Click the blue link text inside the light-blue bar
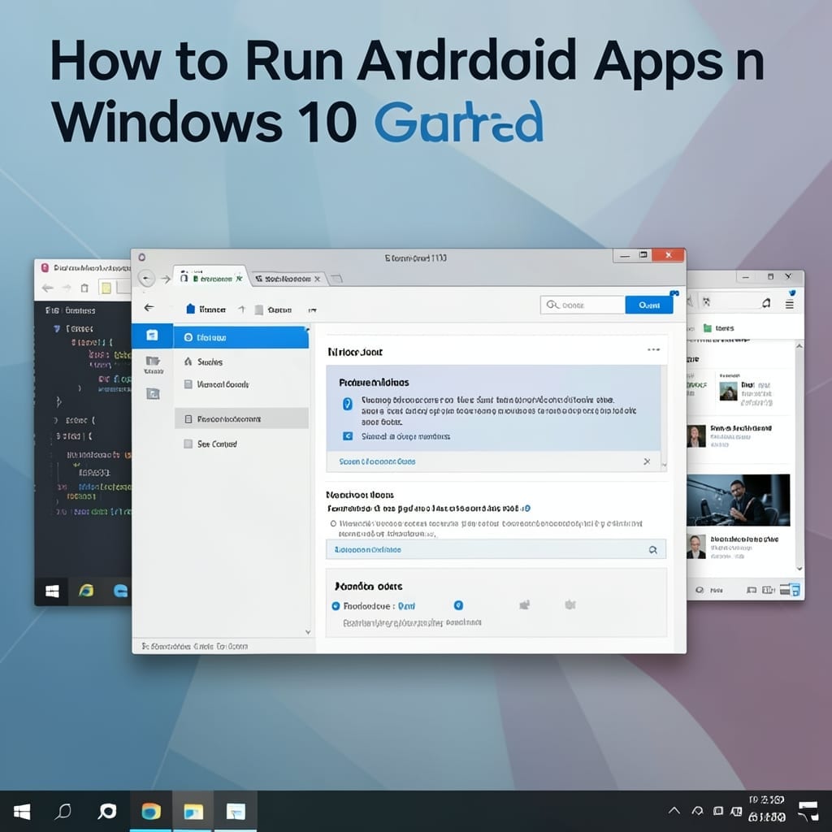832x832 pixels. coord(368,550)
